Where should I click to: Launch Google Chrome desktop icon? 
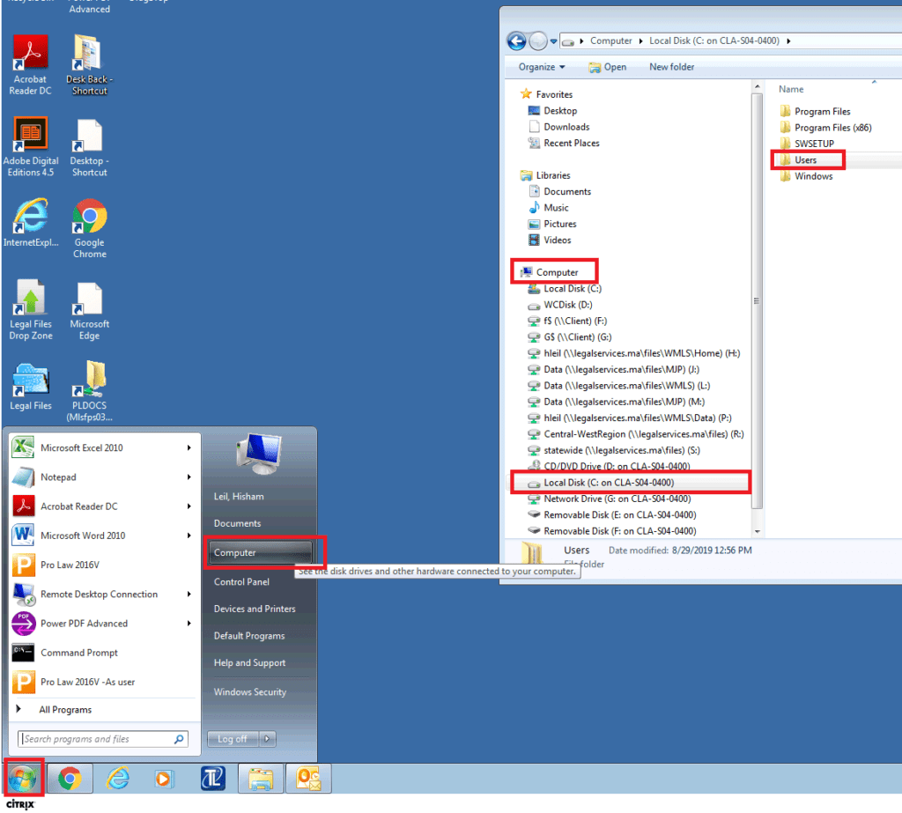(89, 216)
